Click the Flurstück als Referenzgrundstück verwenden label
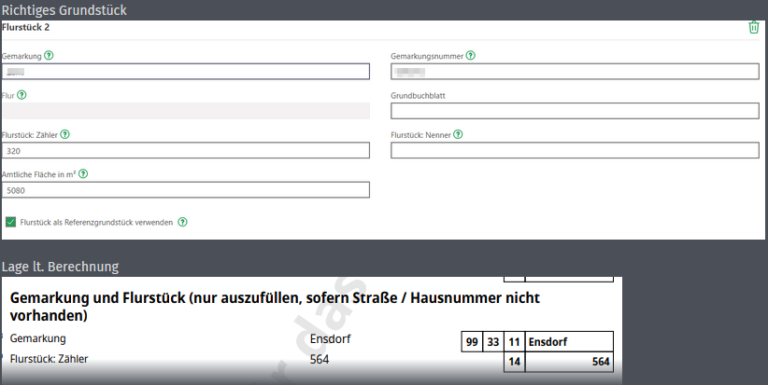This screenshot has width=768, height=385. (96, 222)
